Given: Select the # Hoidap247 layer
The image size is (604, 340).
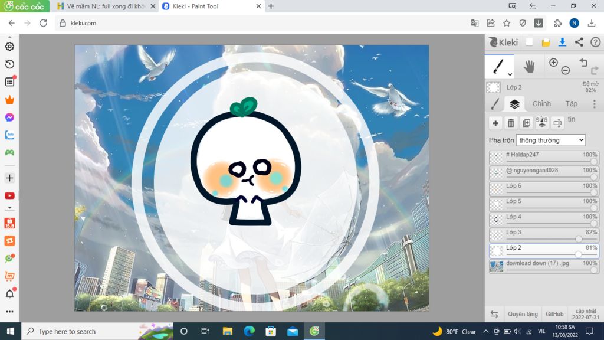Looking at the screenshot, I should [x=544, y=158].
